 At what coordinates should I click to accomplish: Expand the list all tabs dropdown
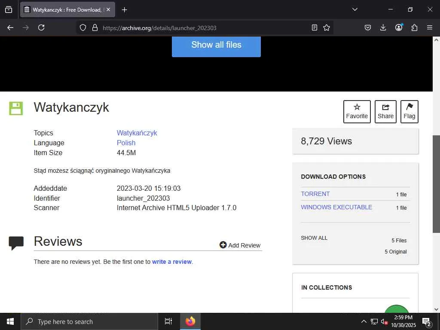(x=354, y=9)
